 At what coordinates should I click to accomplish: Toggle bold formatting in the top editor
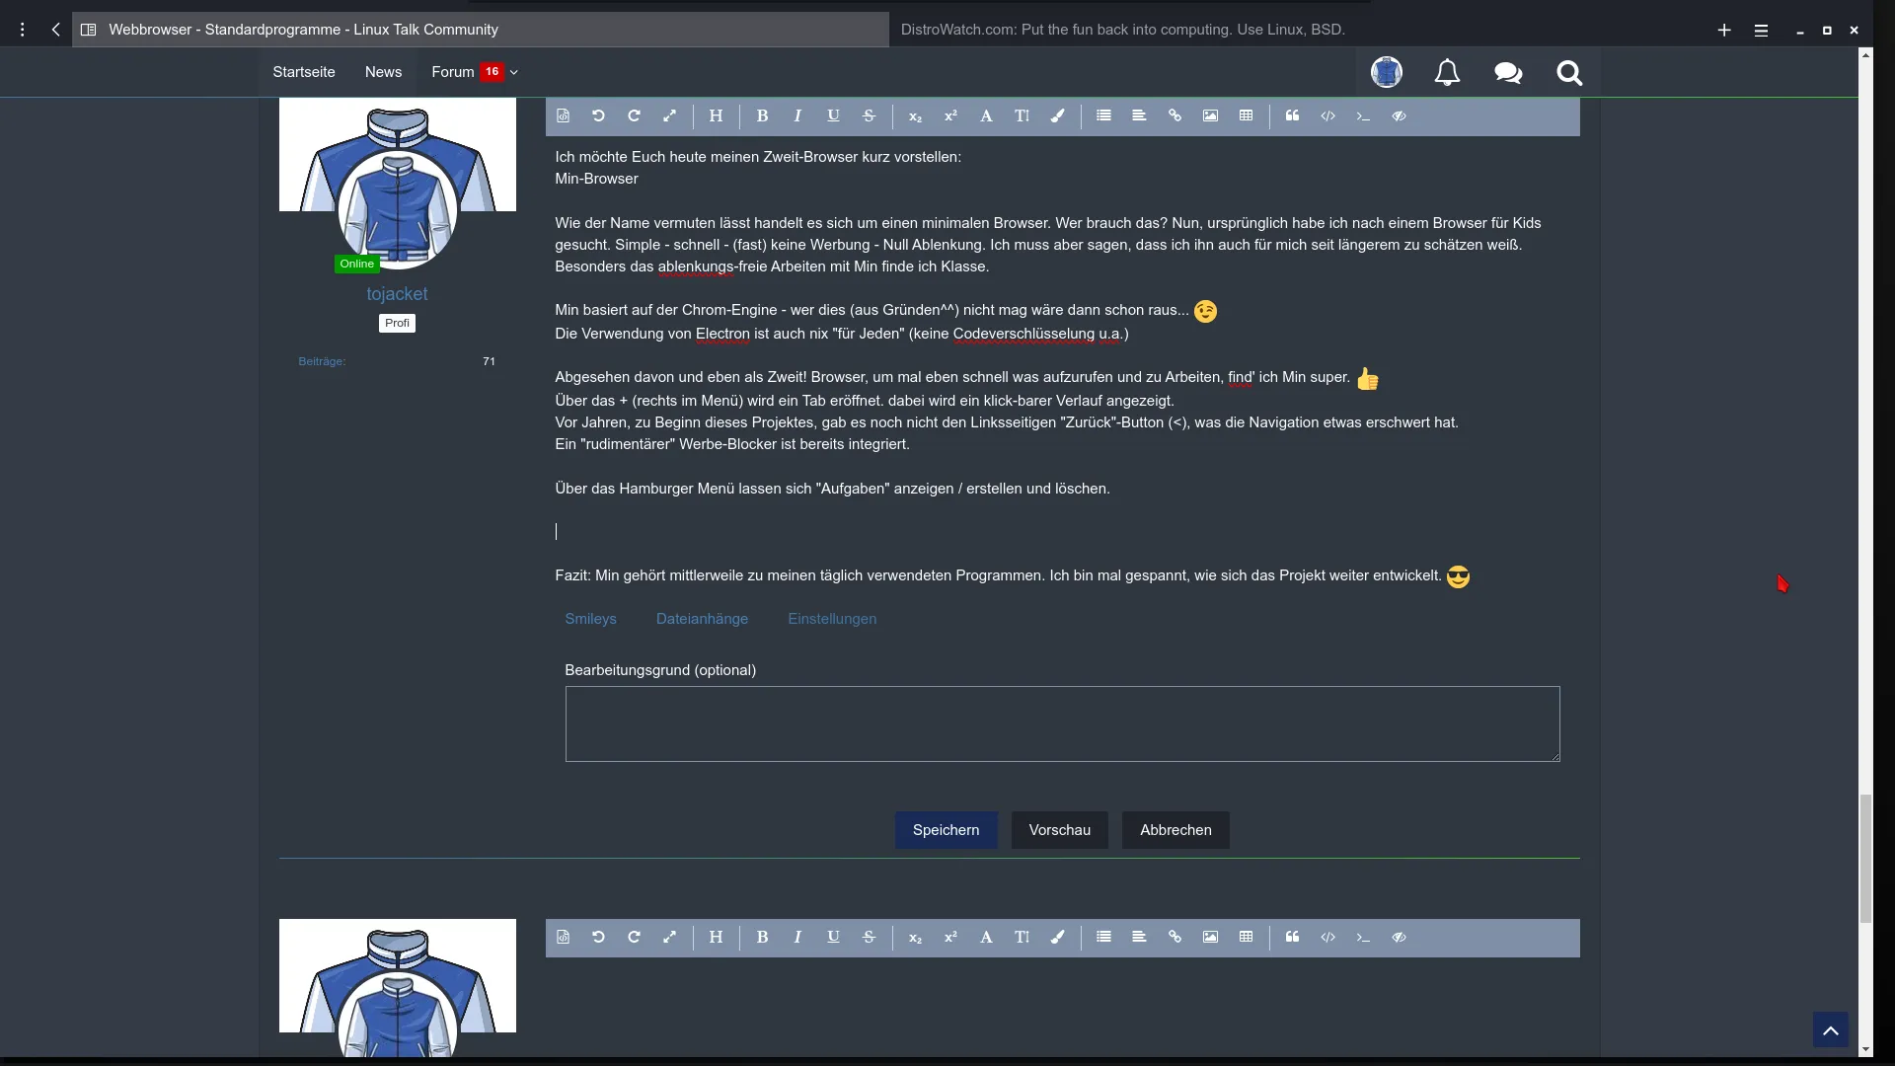[762, 116]
